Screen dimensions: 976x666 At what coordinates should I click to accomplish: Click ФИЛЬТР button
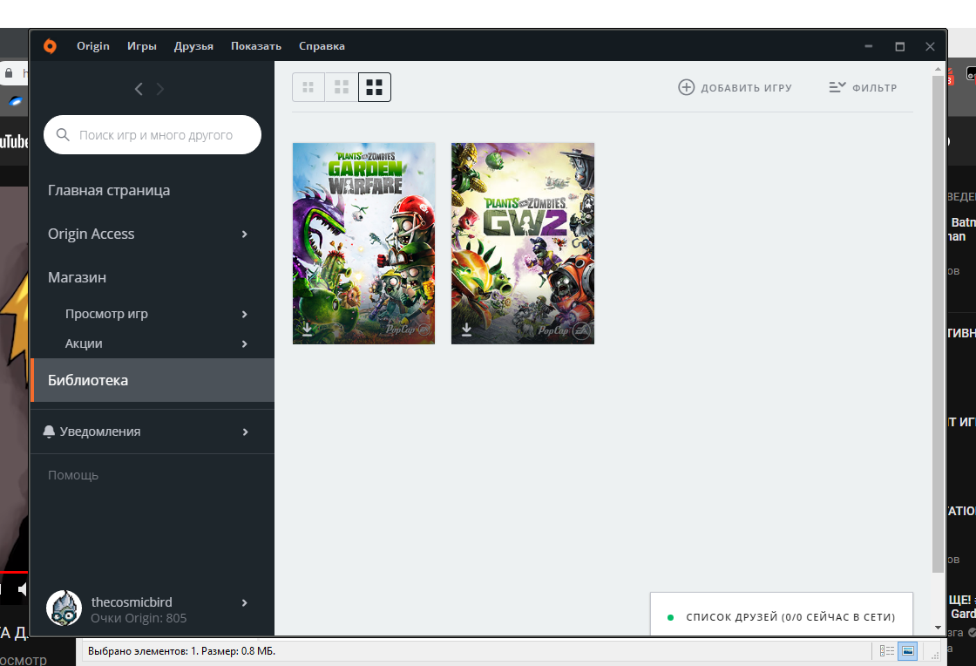(863, 88)
